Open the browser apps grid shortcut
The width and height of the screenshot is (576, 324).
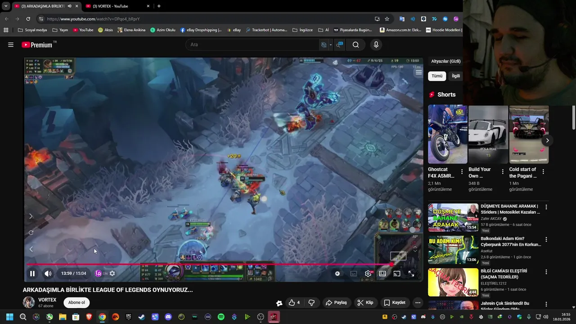pyautogui.click(x=6, y=30)
